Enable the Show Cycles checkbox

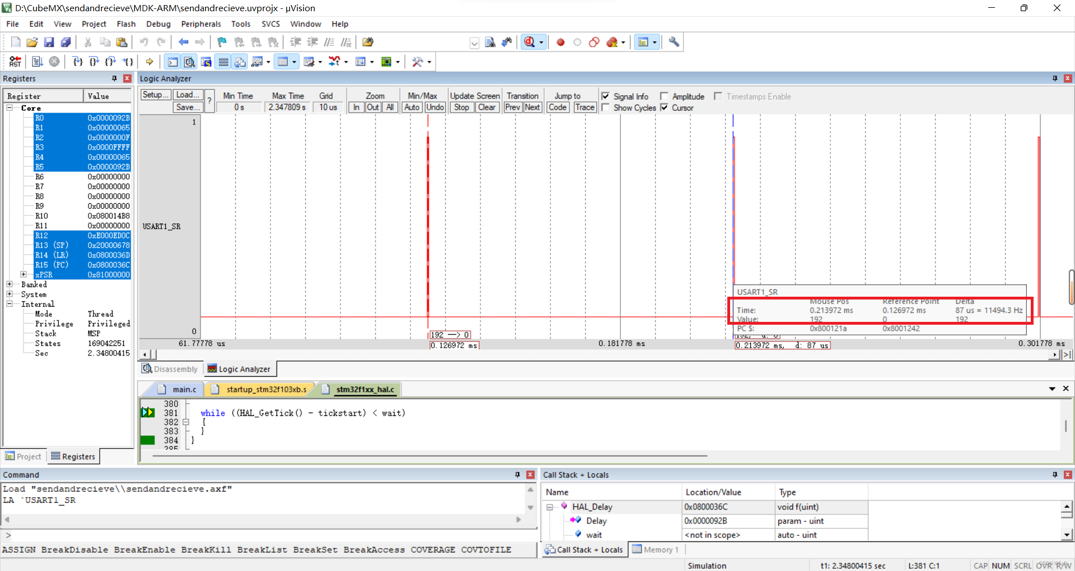pyautogui.click(x=605, y=107)
